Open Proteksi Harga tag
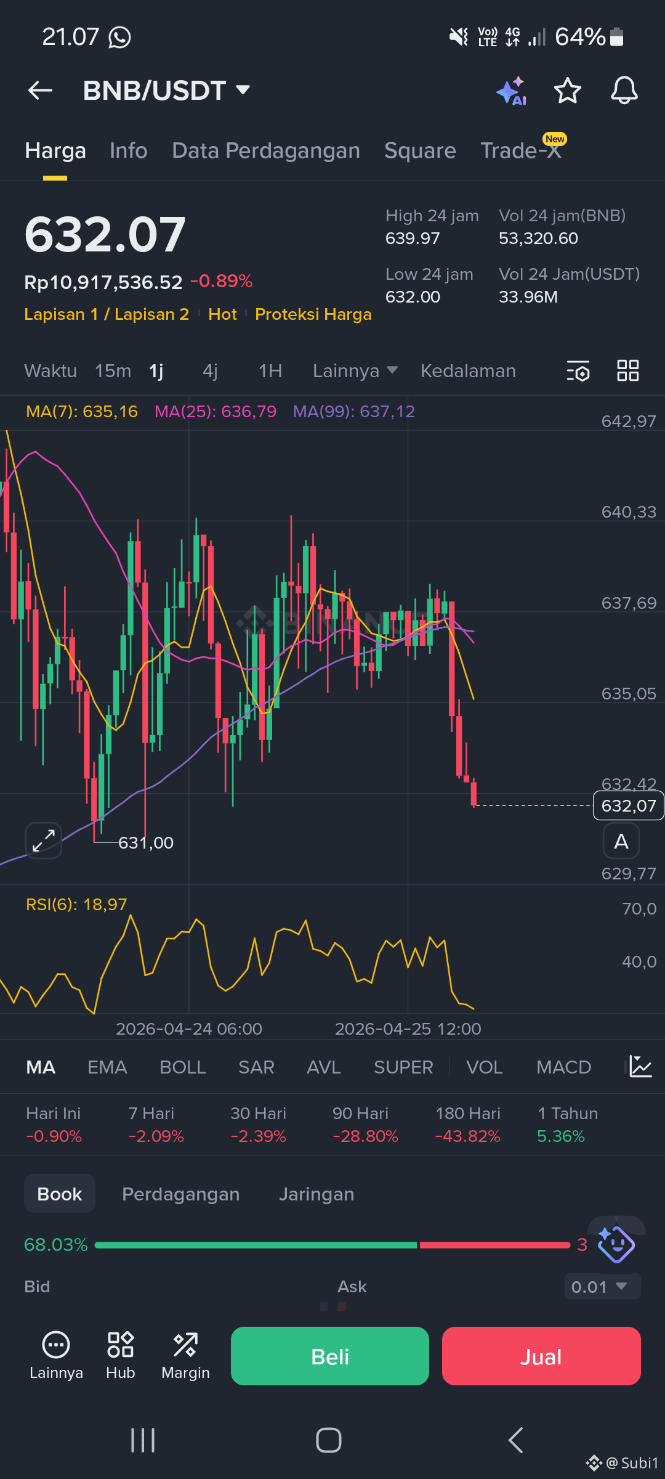The image size is (665, 1479). pyautogui.click(x=313, y=314)
